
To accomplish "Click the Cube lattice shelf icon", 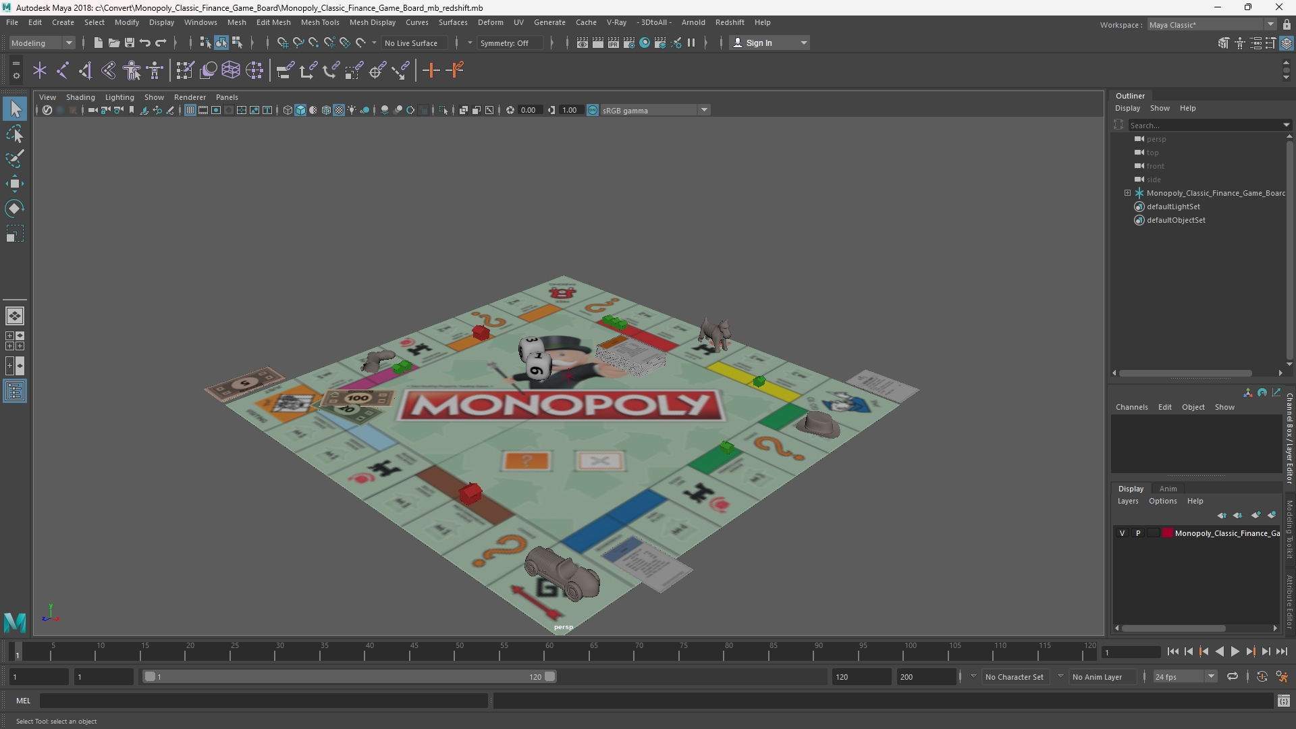I will (x=231, y=70).
